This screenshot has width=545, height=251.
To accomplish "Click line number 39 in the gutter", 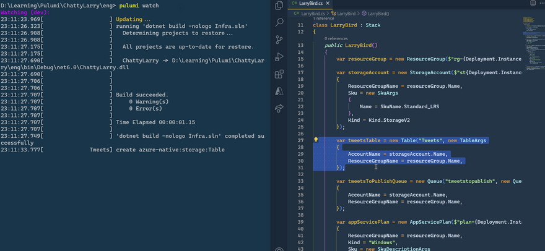I will (300, 222).
